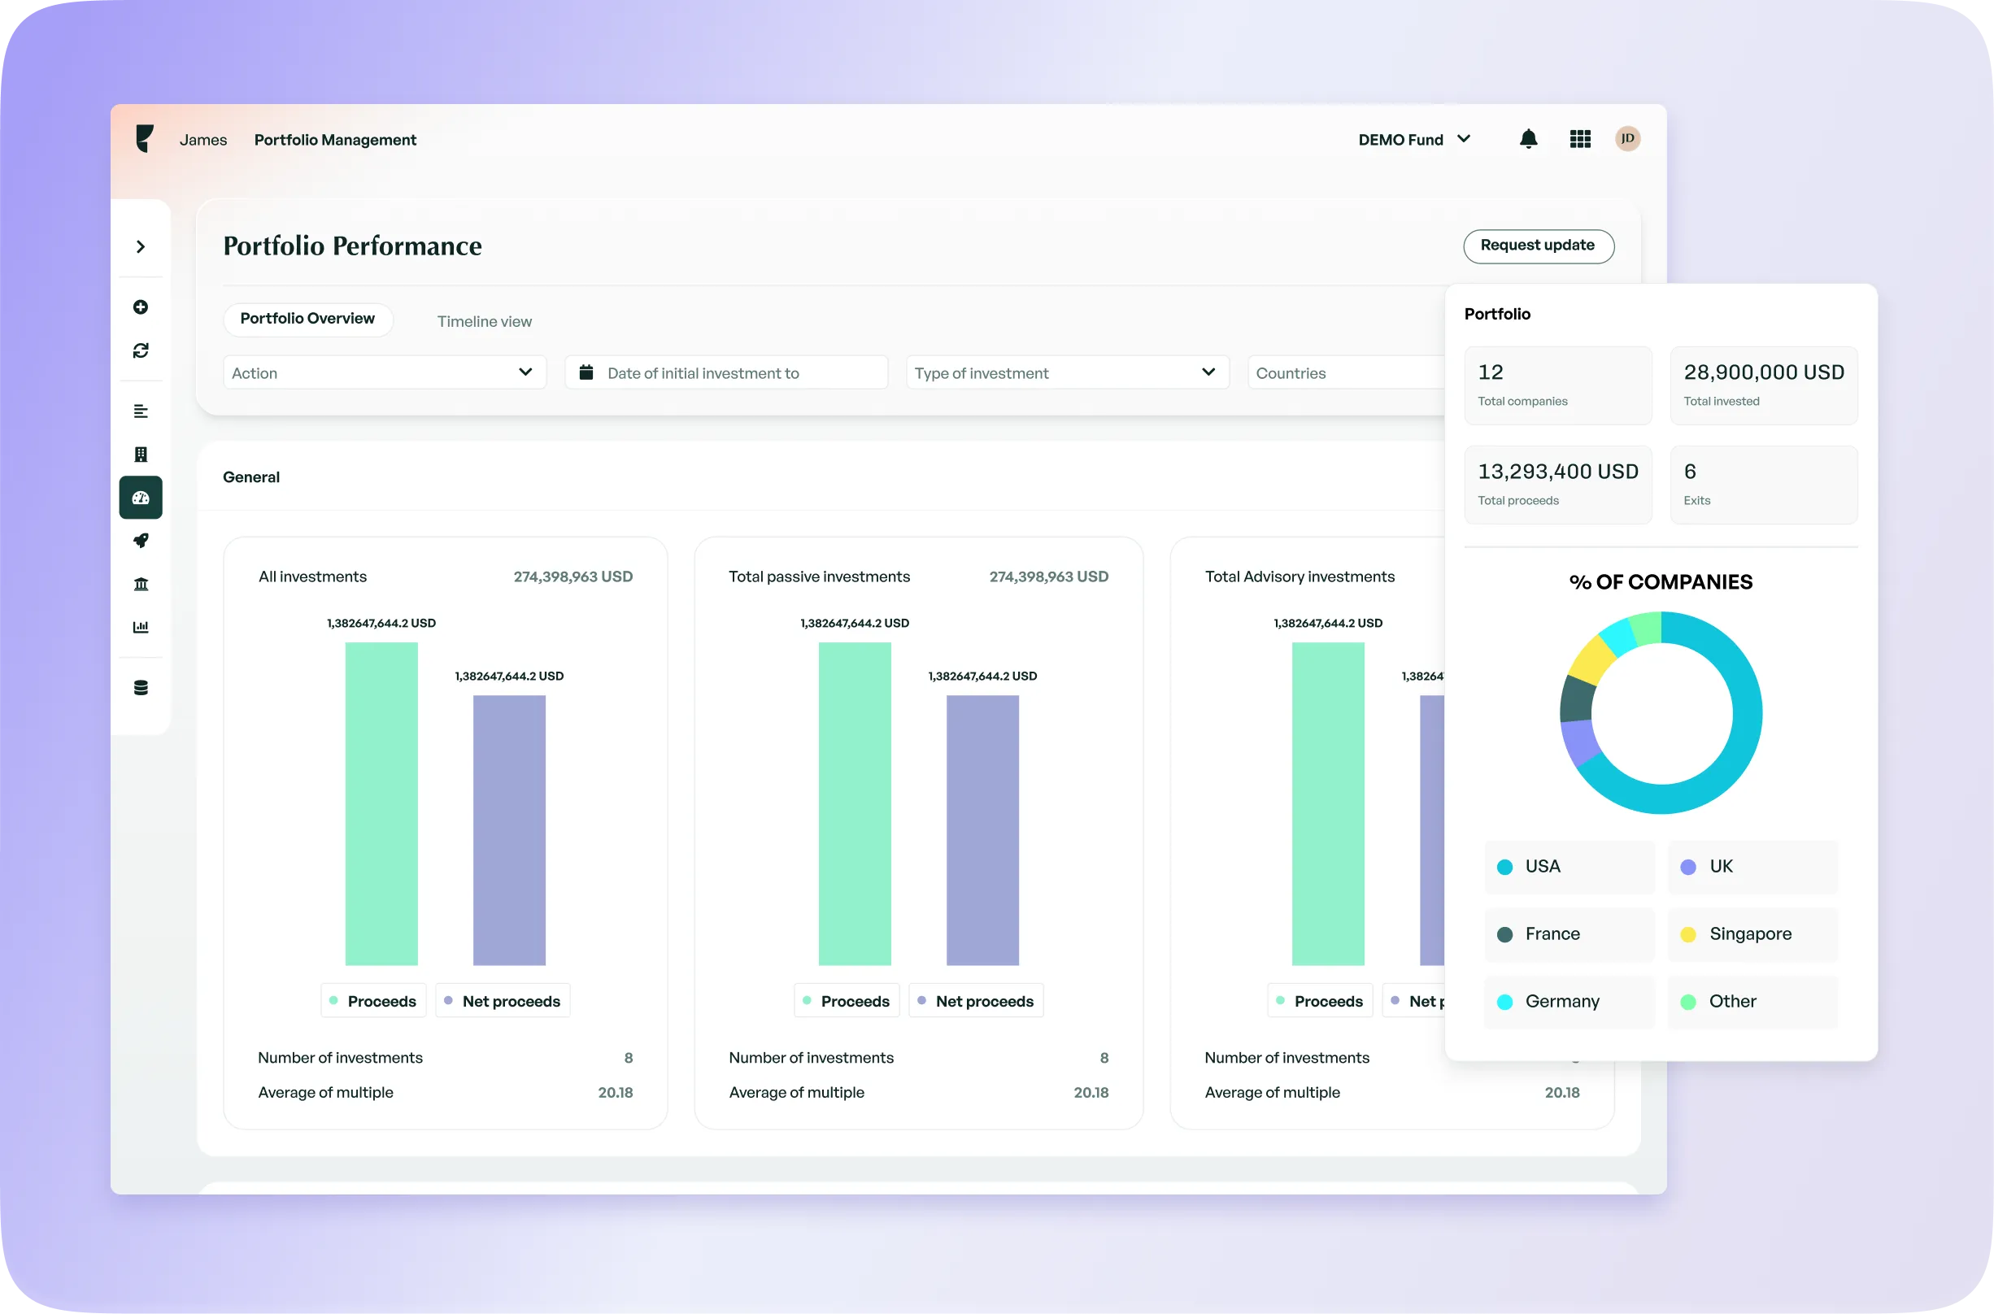Toggle Proceeds legend in All investments
Viewport: 1994px width, 1314px height.
374,1001
